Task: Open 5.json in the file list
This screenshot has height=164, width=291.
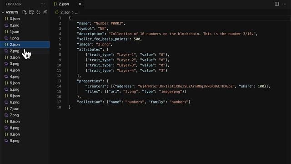Action: point(25,83)
